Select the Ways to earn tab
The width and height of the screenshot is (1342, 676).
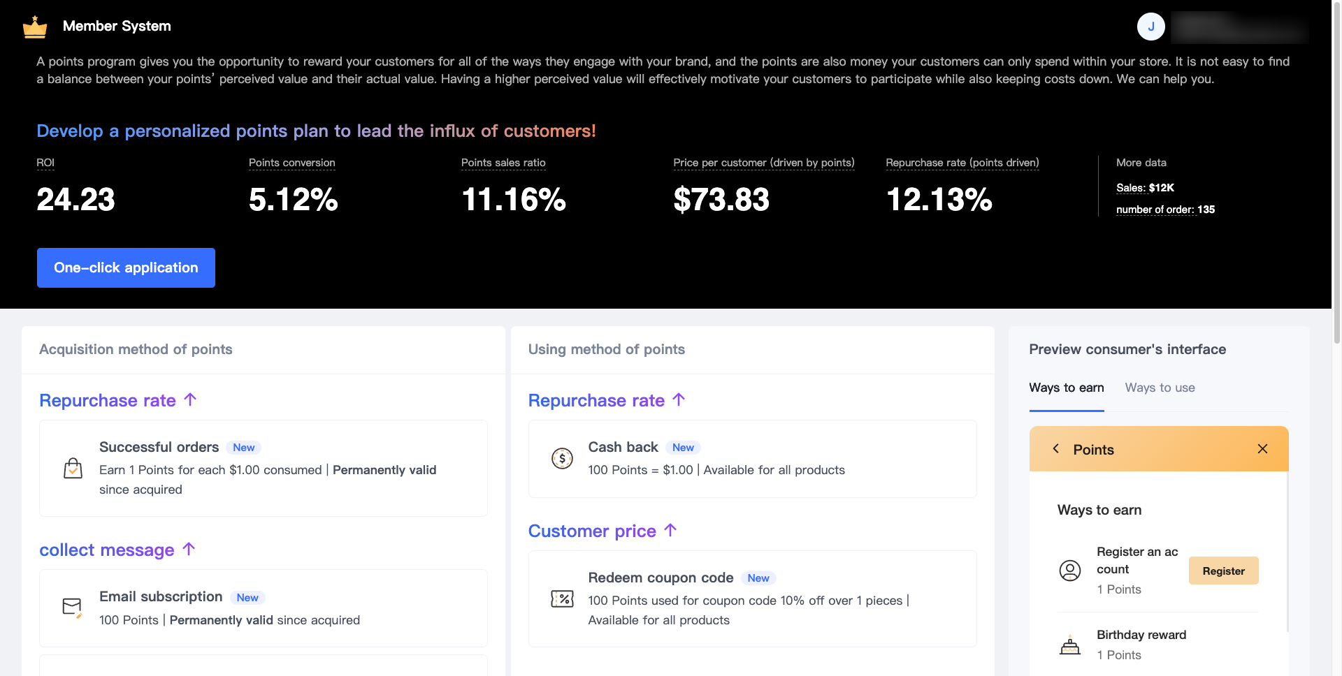click(x=1066, y=388)
